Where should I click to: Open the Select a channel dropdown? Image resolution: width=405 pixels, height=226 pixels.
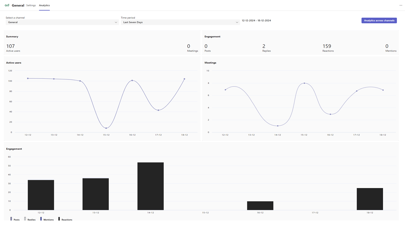(x=62, y=22)
